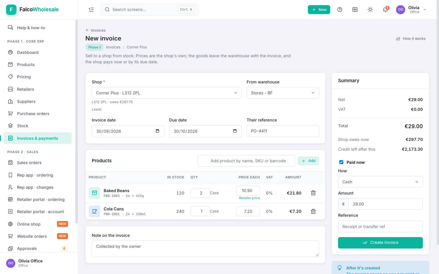Image resolution: width=439 pixels, height=274 pixels.
Task: Click the Invoices breadcrumb link
Action: [113, 47]
